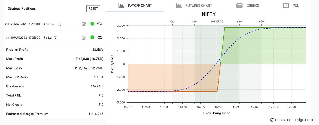Image resolution: width=319 pixels, height=125 pixels.
Task: Click the Prob. of Profit value 43.58%
Action: tap(98, 50)
